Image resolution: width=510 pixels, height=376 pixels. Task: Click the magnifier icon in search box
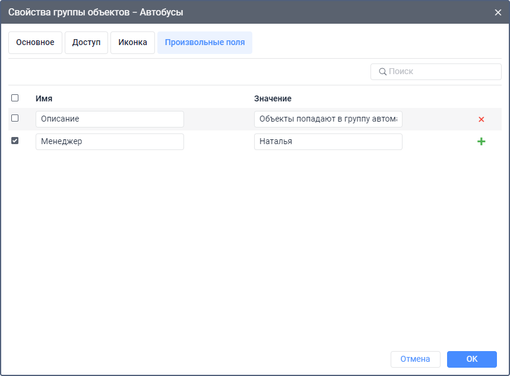[382, 72]
